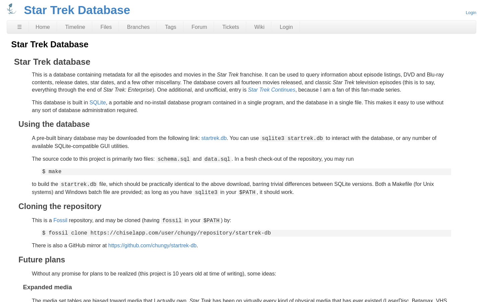
Task: Visit the Forum
Action: coord(199,27)
